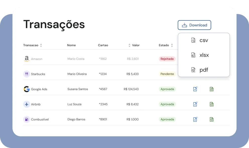Click the Airbnb airplane icon
This screenshot has height=148, width=249.
coord(27,104)
